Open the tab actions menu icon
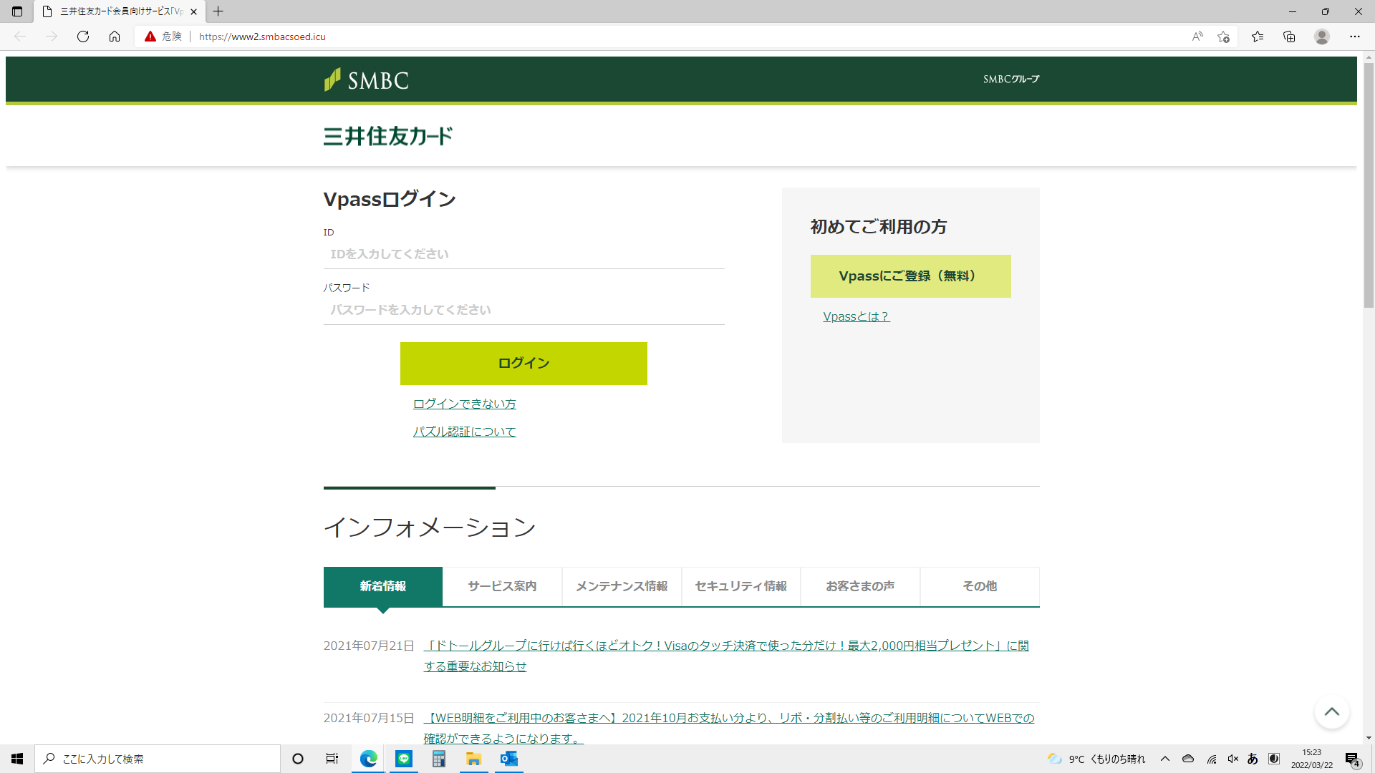The image size is (1375, 773). pos(17,11)
